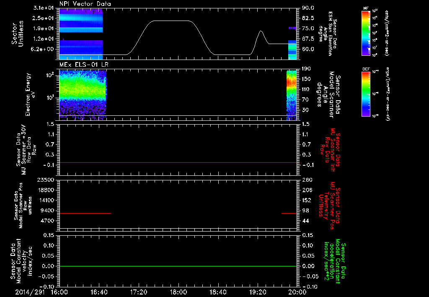Image resolution: width=429 pixels, height=297 pixels.
Task: Click the NF flux color bar
Action: (x=366, y=33)
